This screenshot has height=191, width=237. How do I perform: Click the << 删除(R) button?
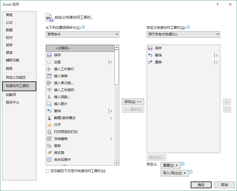point(133,110)
